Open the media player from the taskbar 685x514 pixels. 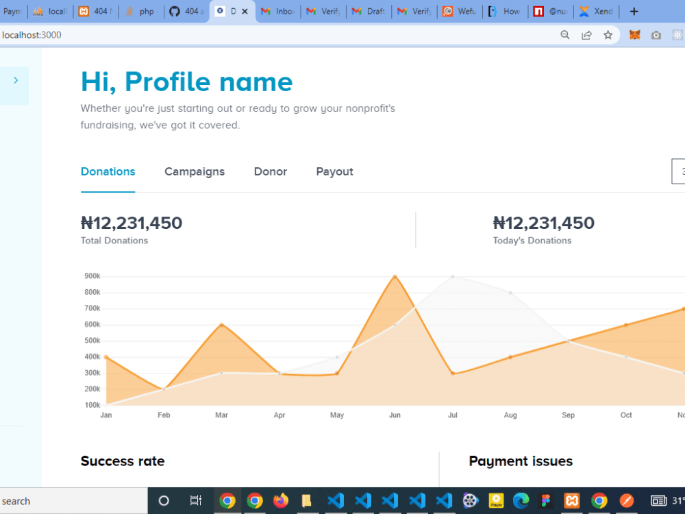pyautogui.click(x=470, y=501)
